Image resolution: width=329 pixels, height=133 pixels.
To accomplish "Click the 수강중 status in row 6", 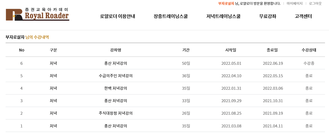I will click(309, 63).
